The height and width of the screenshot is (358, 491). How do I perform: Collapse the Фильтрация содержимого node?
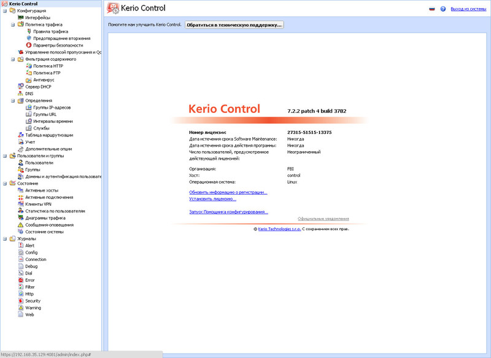point(13,59)
